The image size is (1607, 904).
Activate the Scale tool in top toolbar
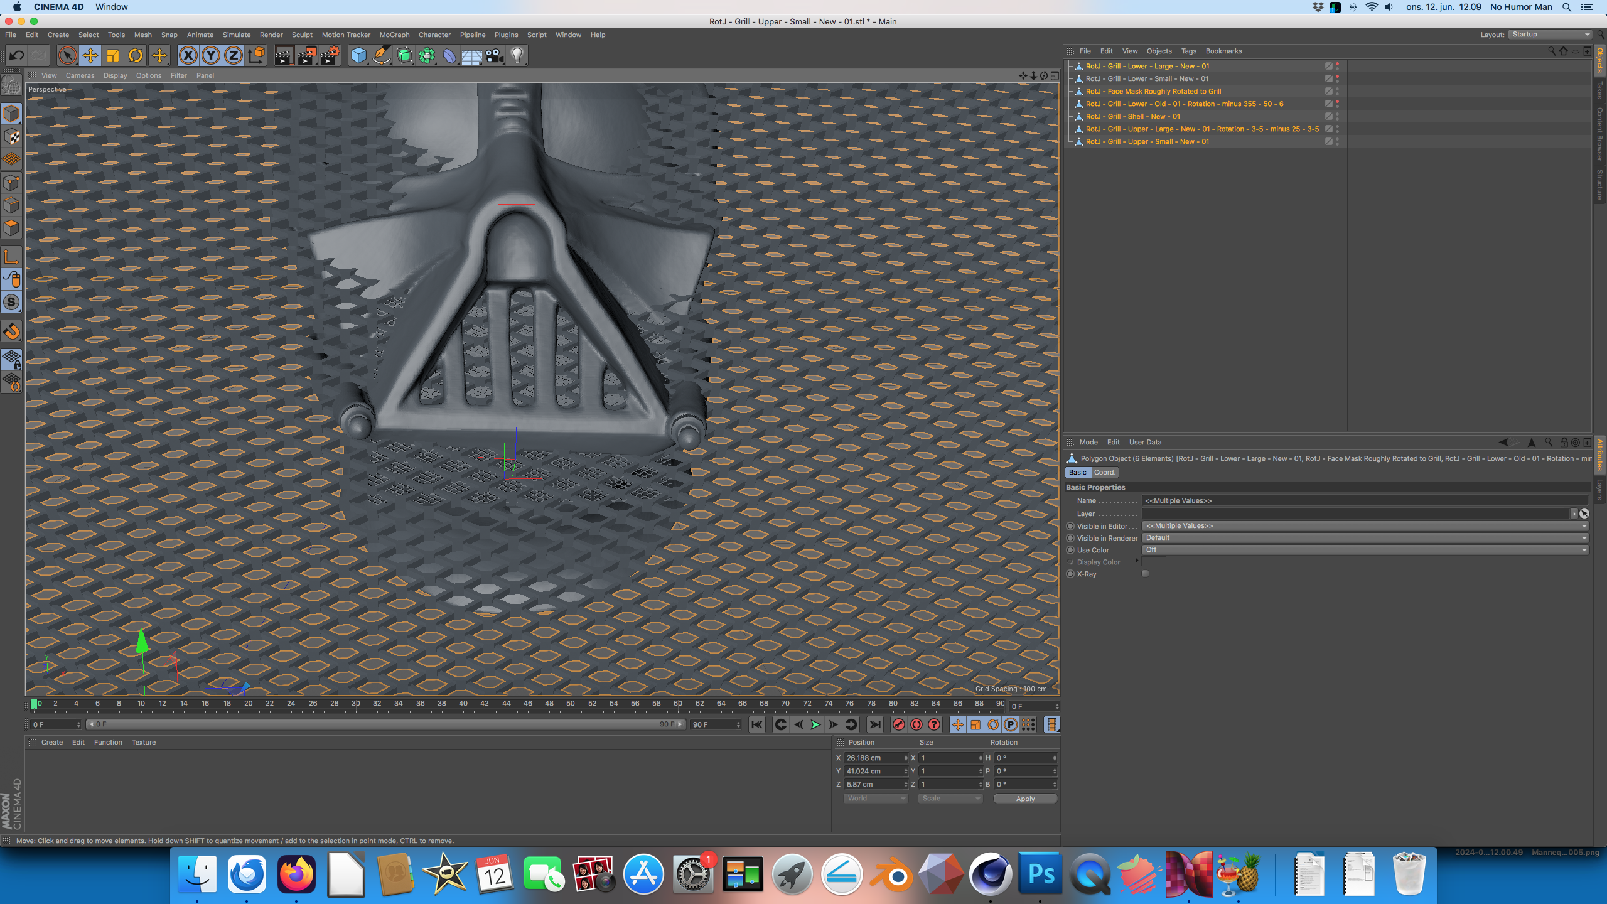click(x=113, y=55)
